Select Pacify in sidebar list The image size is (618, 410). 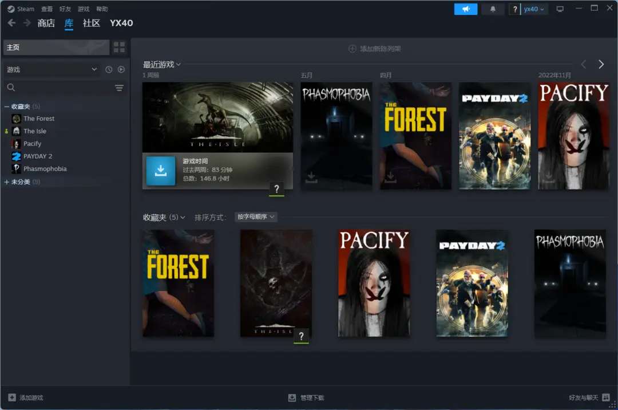[x=32, y=144]
